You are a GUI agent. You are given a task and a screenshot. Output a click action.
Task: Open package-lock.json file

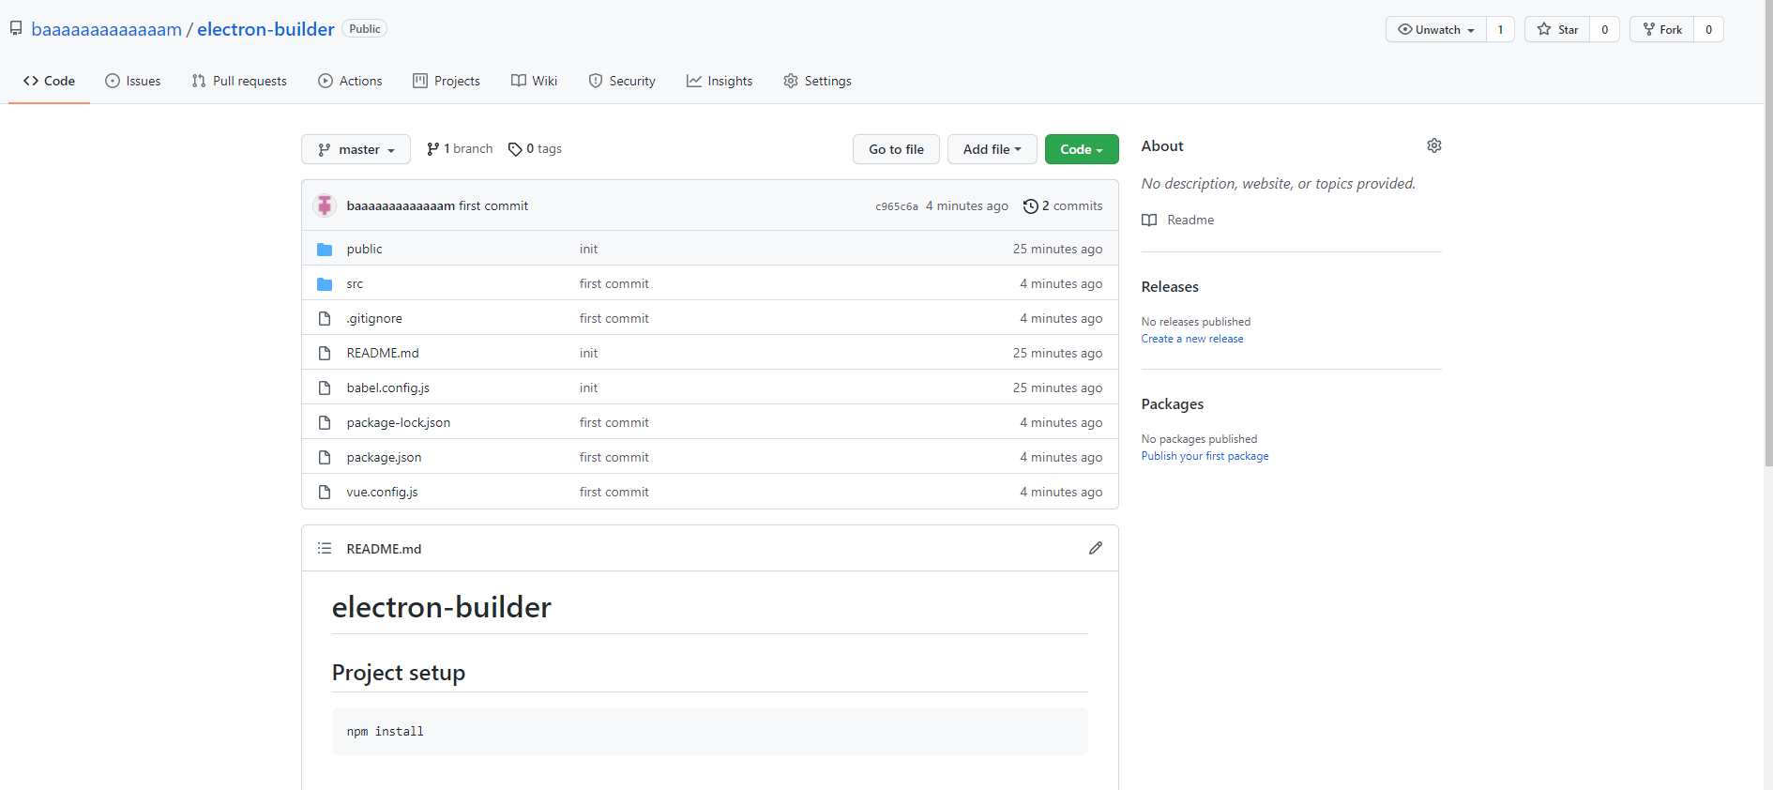point(398,422)
